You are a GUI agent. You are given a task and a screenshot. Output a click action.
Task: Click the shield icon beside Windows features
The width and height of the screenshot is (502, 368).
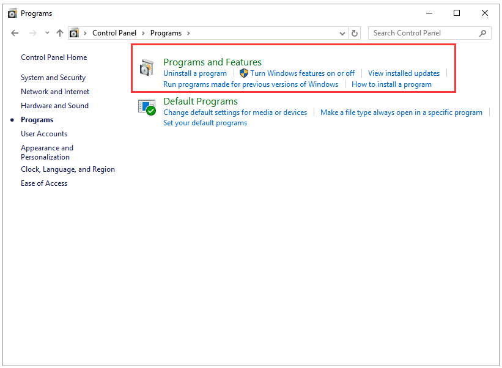tap(244, 73)
